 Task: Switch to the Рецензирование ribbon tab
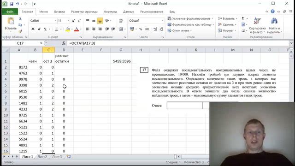[152, 12]
